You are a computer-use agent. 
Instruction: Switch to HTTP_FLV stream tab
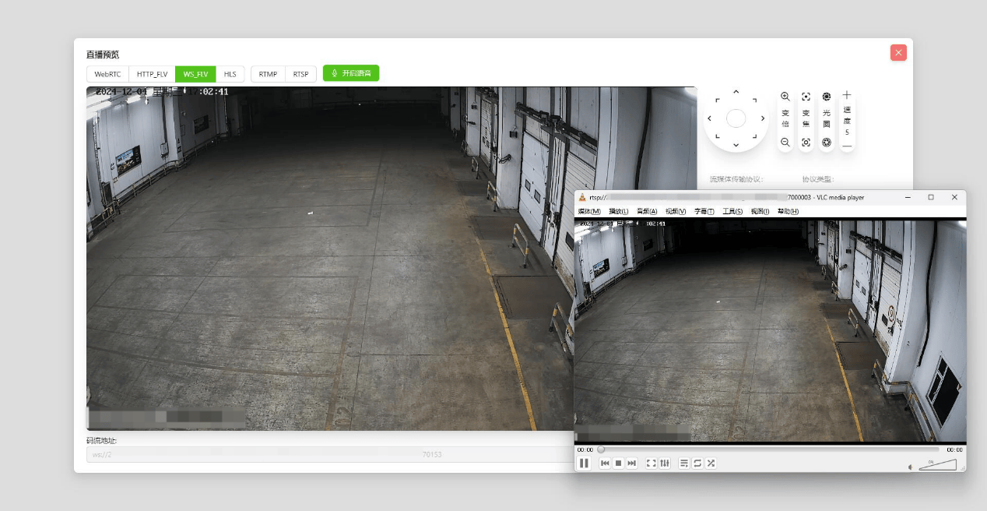tap(152, 74)
